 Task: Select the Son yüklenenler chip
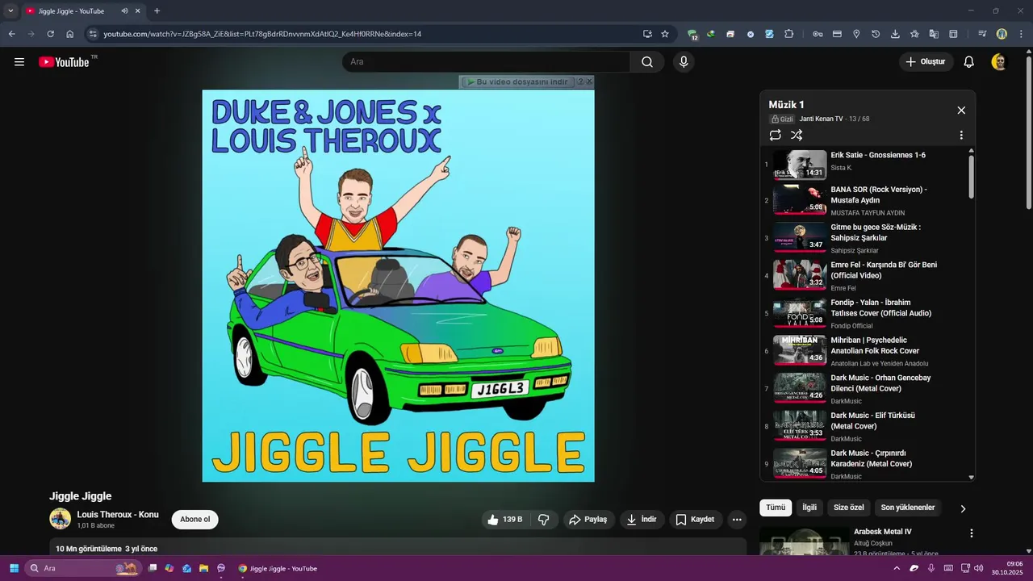tap(908, 508)
